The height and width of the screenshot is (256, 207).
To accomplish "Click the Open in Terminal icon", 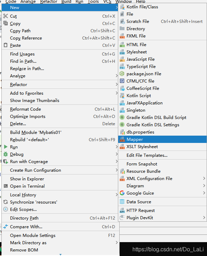I will point(6,186).
